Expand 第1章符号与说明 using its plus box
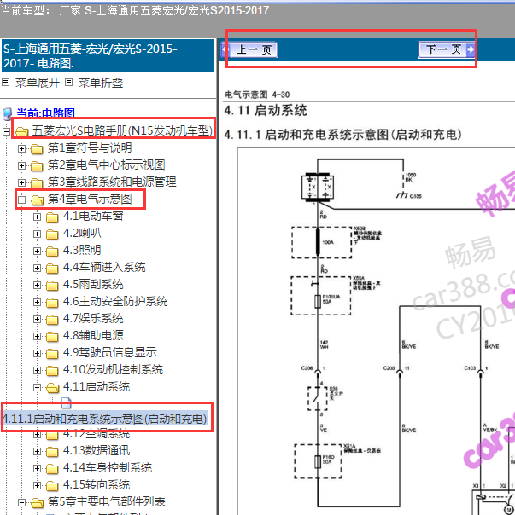 click(21, 148)
